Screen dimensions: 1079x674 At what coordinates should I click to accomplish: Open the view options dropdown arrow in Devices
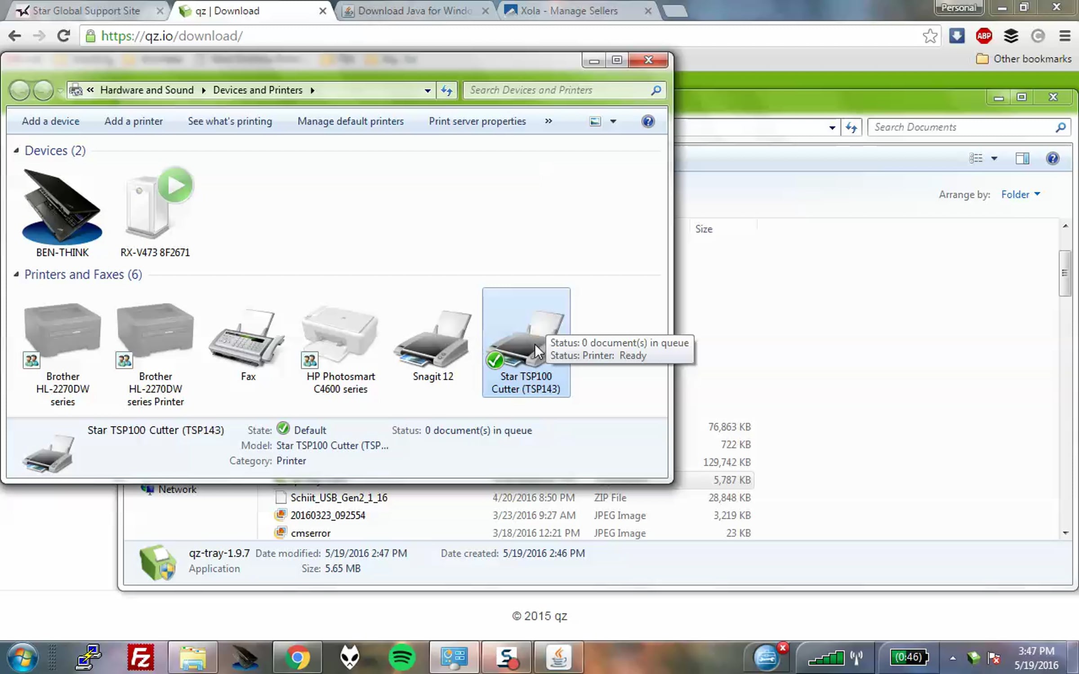click(x=613, y=121)
